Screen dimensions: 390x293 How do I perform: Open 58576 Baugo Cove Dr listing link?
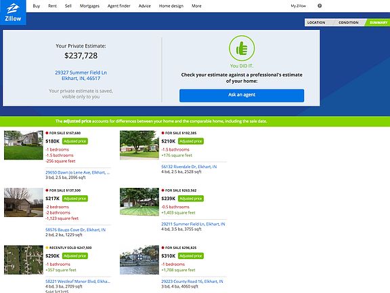[x=76, y=229]
